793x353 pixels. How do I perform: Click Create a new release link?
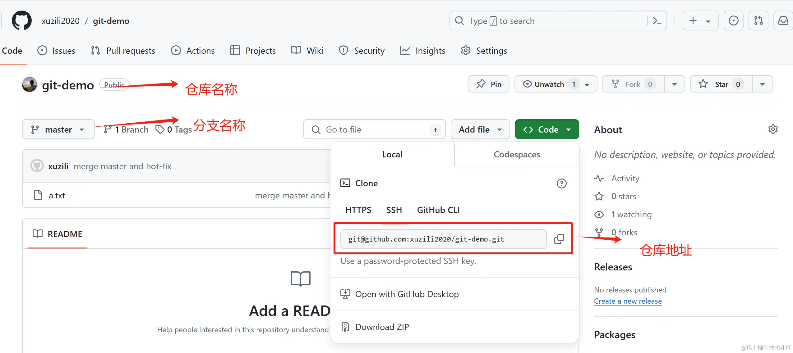tap(628, 301)
